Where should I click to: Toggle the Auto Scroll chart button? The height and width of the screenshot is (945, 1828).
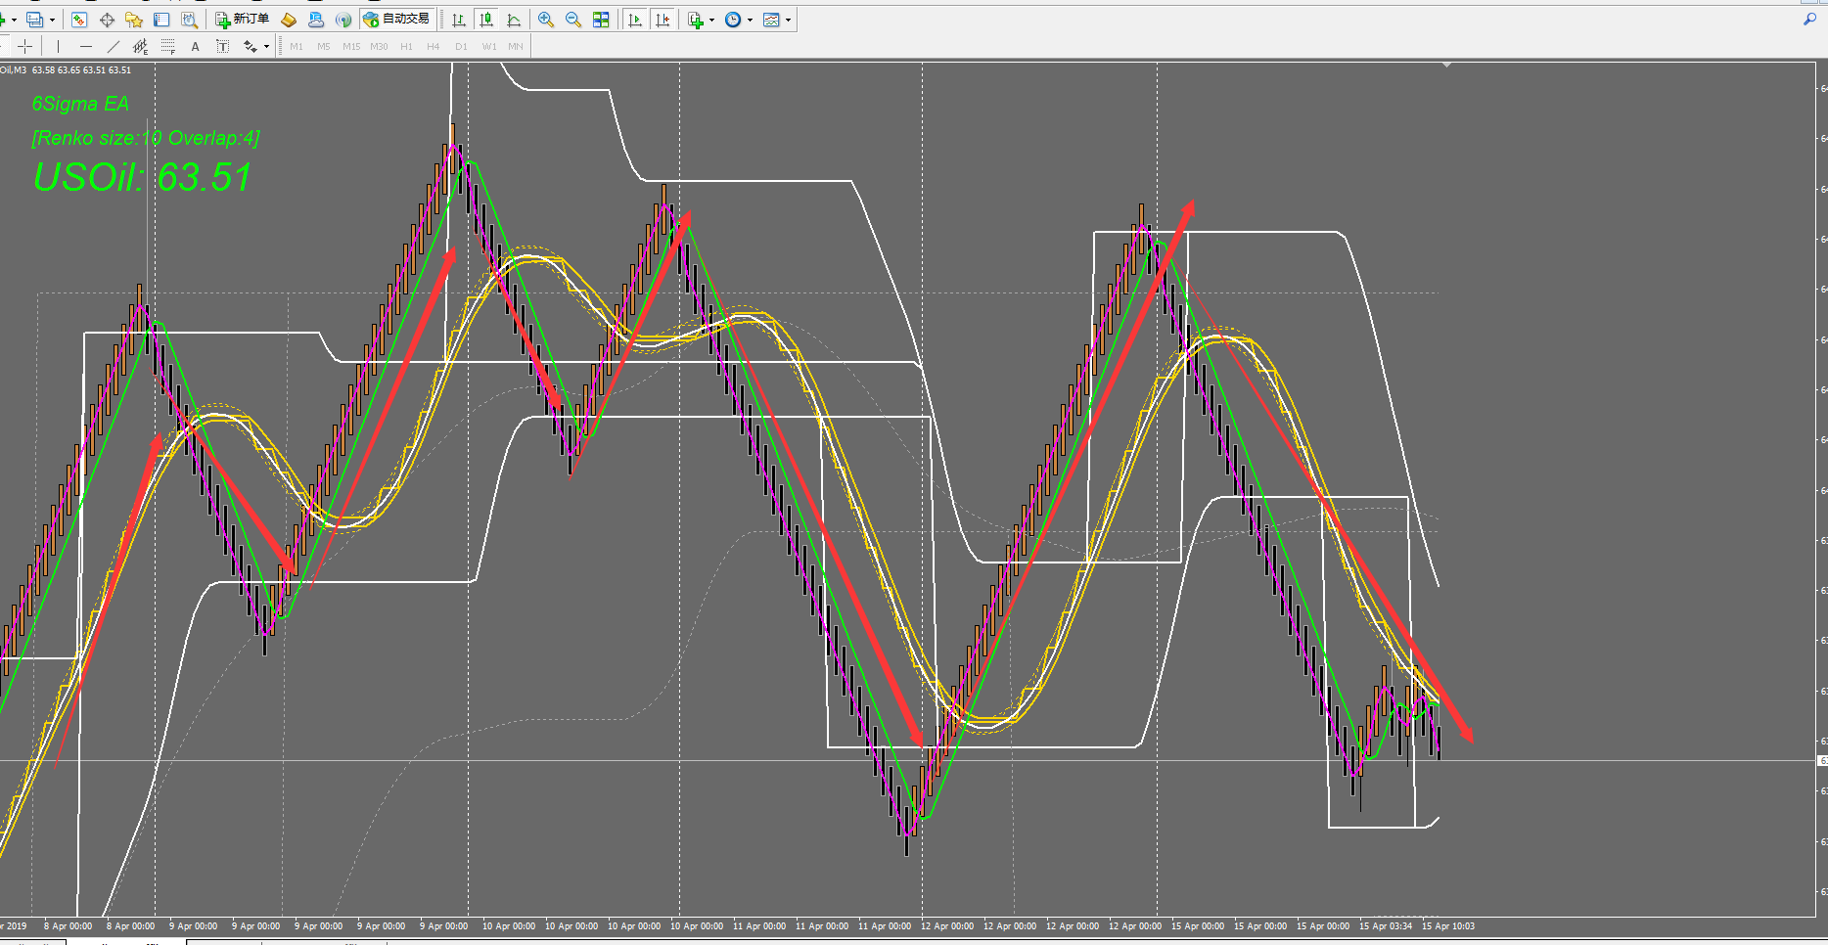coord(636,20)
